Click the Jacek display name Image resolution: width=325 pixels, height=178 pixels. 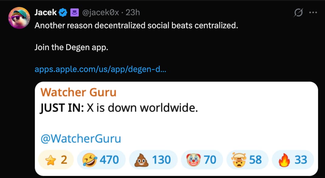coord(44,12)
